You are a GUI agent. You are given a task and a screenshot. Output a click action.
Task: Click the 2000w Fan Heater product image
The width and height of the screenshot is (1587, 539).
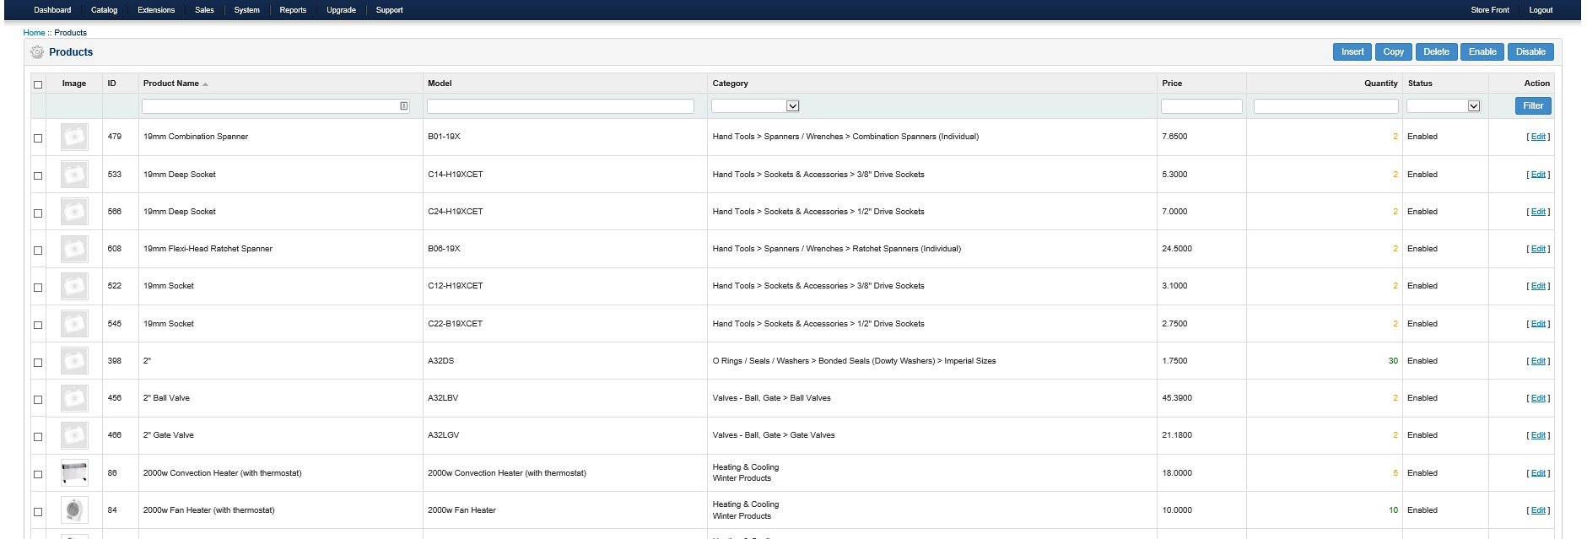pos(74,510)
